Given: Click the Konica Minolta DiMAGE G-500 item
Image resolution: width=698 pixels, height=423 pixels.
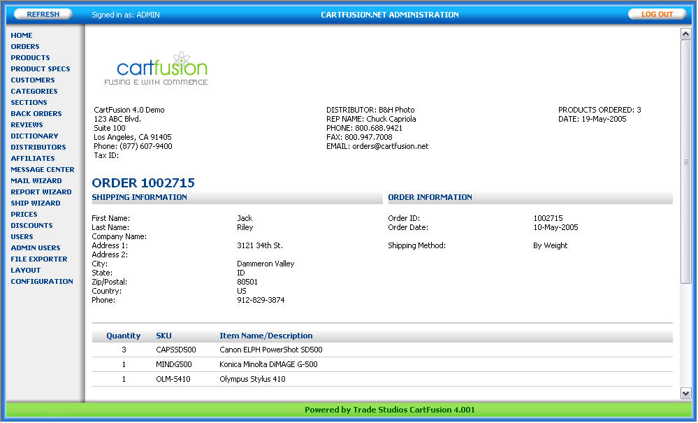Looking at the screenshot, I should click(268, 364).
